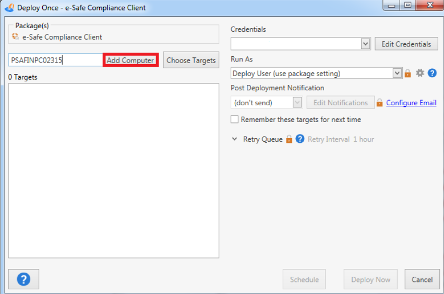Open the Credentials dropdown
444x294 pixels.
[365, 44]
